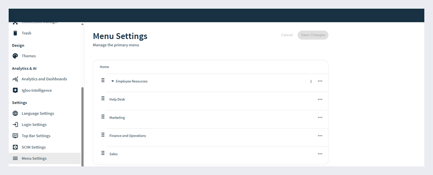This screenshot has width=433, height=175.
Task: Click the SCIM Settings gear icon
Action: point(15,147)
